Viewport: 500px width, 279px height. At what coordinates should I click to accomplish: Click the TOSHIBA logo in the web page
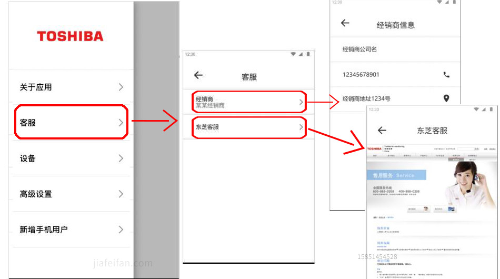click(x=374, y=148)
